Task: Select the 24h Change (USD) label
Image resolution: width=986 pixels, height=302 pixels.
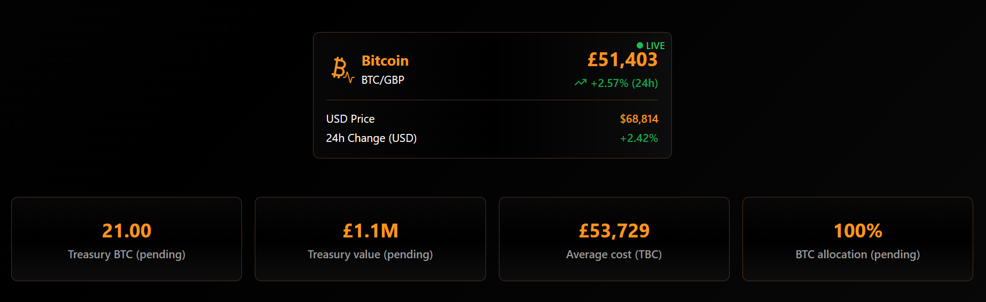Action: [371, 138]
